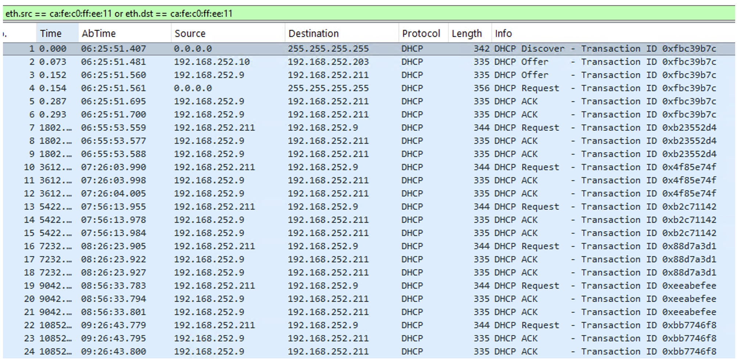
Task: Select packet 11 ACK at 07:26:03.998
Action: pos(369,180)
